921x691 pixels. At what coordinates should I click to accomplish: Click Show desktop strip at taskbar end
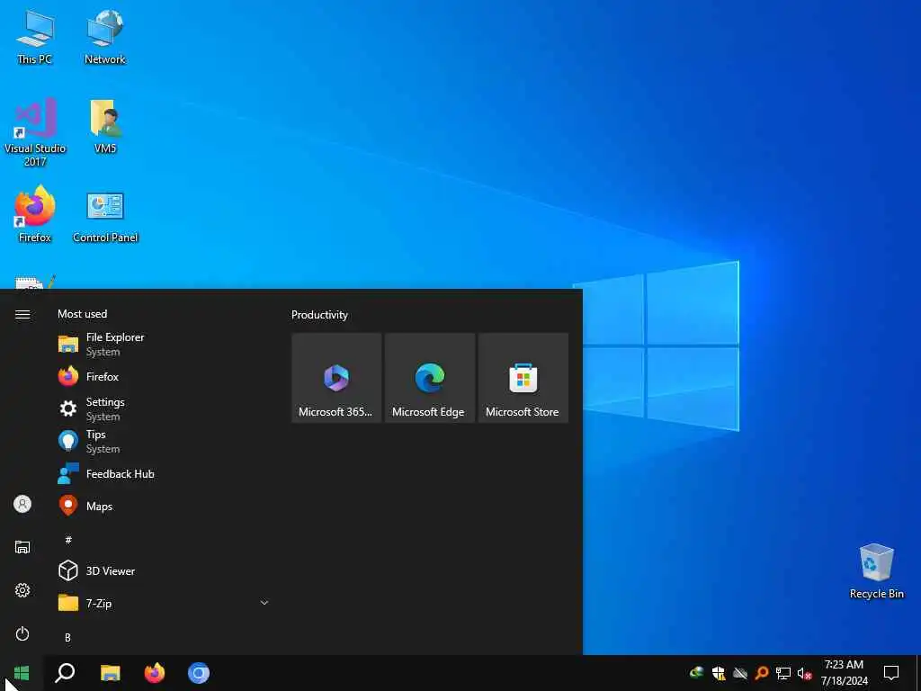(x=918, y=673)
